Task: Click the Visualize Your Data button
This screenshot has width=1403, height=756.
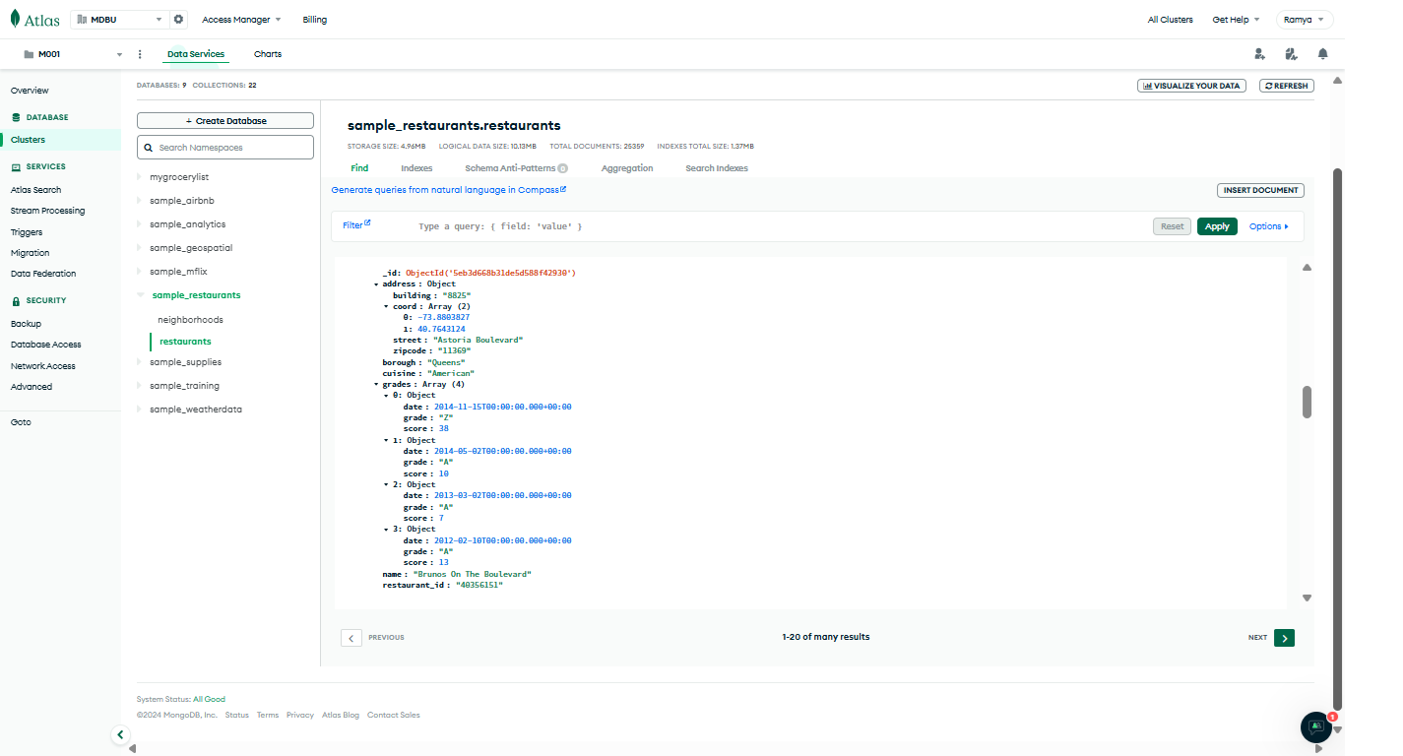Action: click(1191, 86)
